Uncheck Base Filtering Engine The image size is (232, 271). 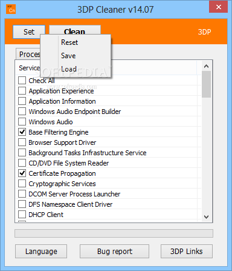tap(22, 132)
